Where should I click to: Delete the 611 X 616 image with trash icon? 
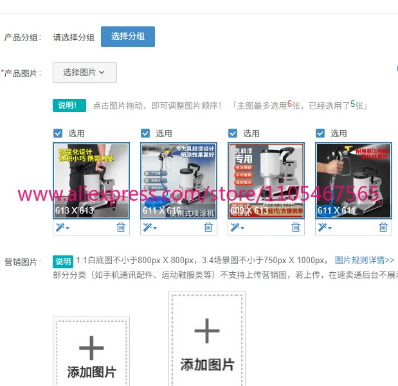208,227
